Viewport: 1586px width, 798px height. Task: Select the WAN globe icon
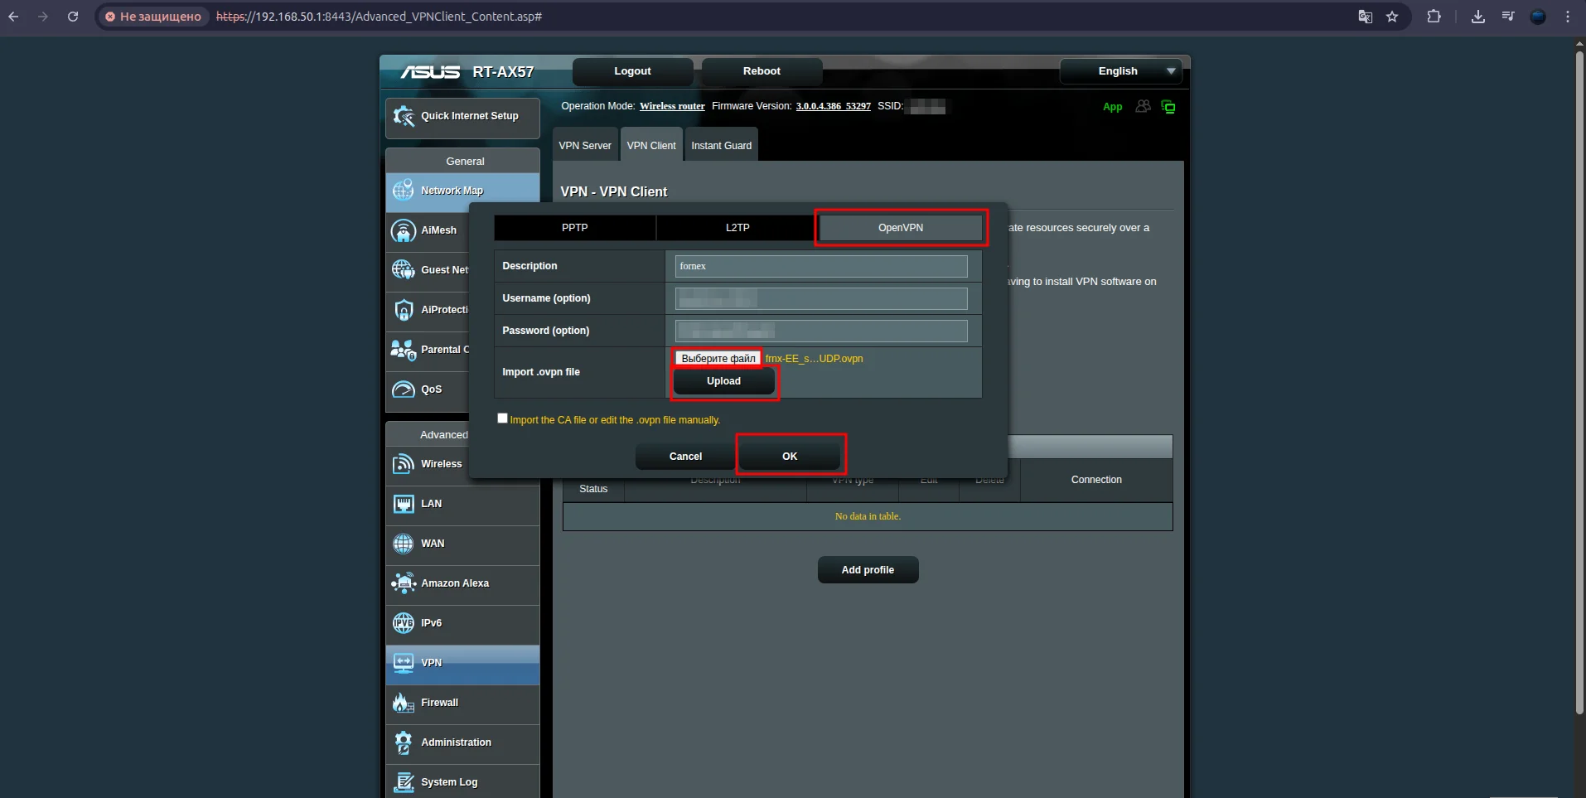tap(404, 544)
